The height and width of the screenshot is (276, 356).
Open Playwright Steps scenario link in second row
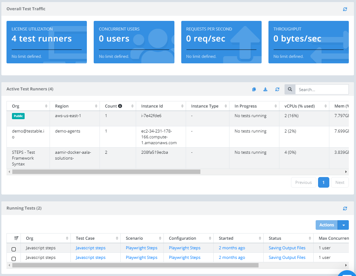pyautogui.click(x=142, y=258)
